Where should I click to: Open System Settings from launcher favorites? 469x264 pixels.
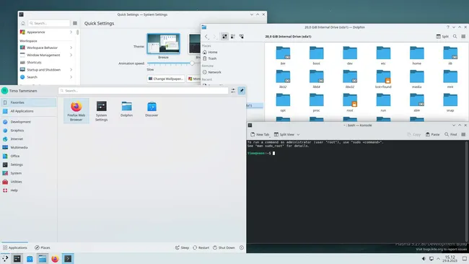pyautogui.click(x=102, y=111)
